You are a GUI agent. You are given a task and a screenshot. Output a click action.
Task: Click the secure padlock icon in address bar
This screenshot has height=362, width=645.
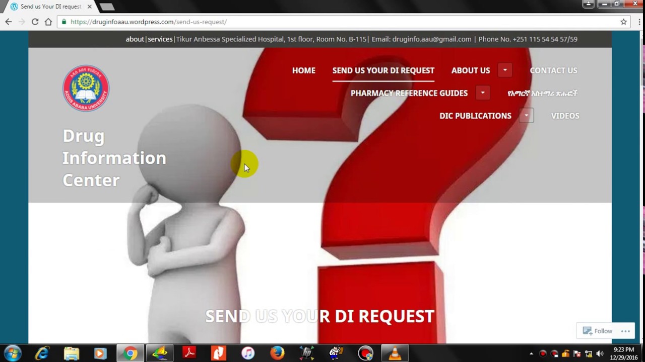point(63,22)
